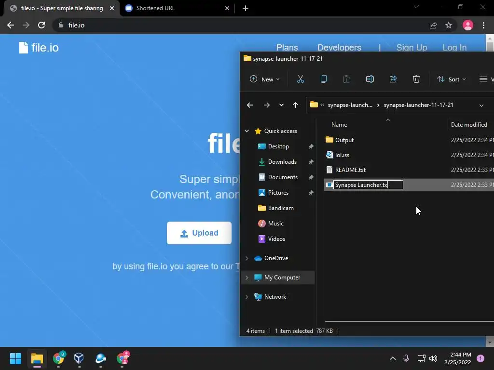This screenshot has height=370, width=494.
Task: Go up one folder level in Explorer
Action: click(x=295, y=105)
